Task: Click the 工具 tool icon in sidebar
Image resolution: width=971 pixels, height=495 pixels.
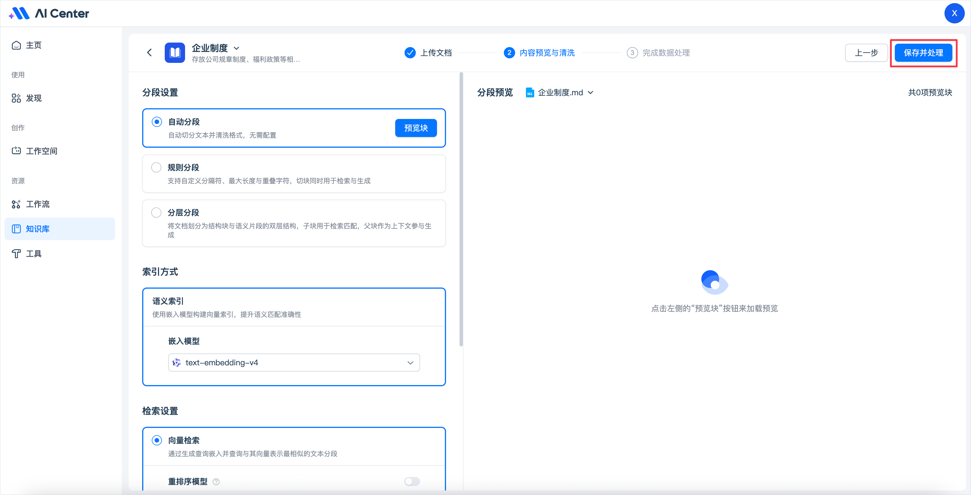Action: 16,253
